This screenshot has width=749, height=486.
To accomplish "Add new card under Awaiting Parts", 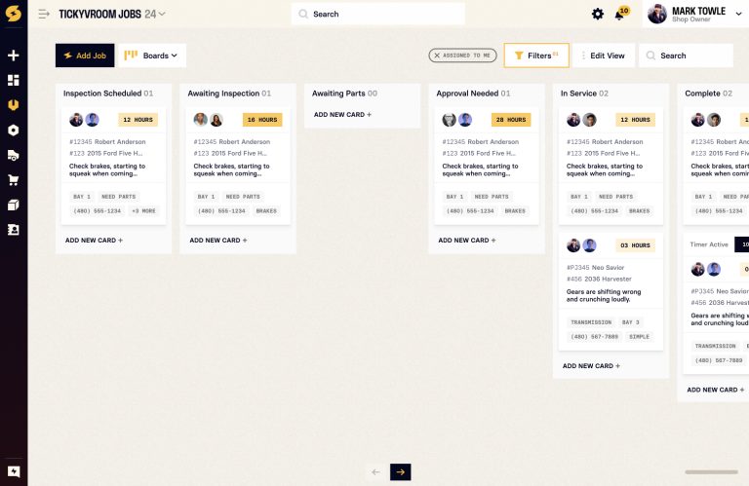I will (x=342, y=115).
